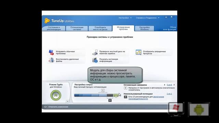Image resolution: width=219 pixels, height=123 pixels.
Task: Click 'Ваш личный процесс оптимизации' text
Action: click(90, 87)
